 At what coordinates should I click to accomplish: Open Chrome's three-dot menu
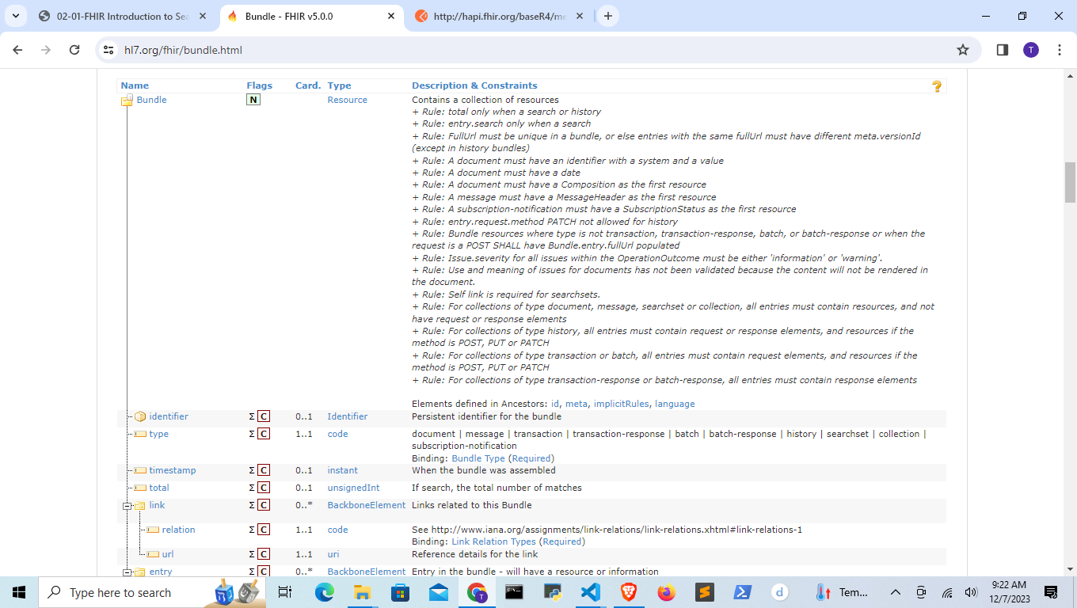pos(1060,50)
